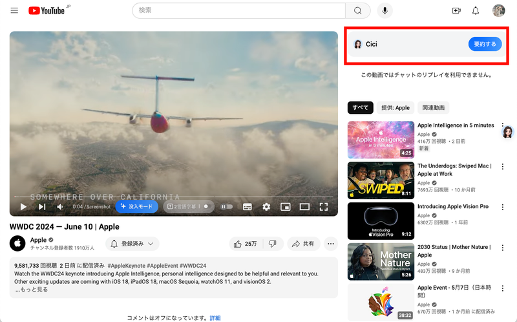Image resolution: width=517 pixels, height=322 pixels.
Task: Open options for Vision Pro video
Action: point(503,207)
